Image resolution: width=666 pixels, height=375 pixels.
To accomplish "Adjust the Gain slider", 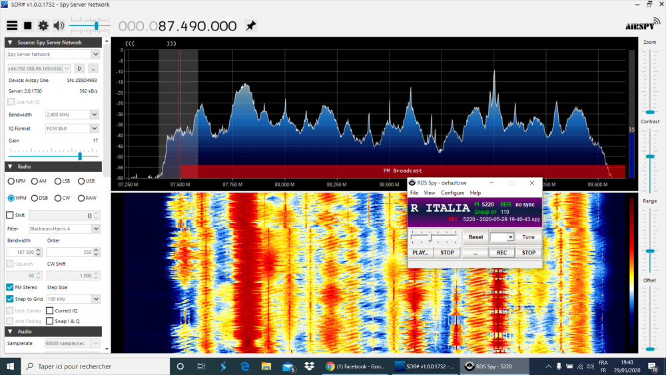I will (x=80, y=156).
